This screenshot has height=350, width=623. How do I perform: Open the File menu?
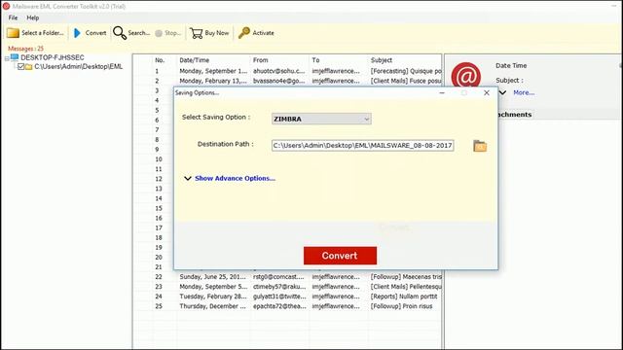pos(13,17)
